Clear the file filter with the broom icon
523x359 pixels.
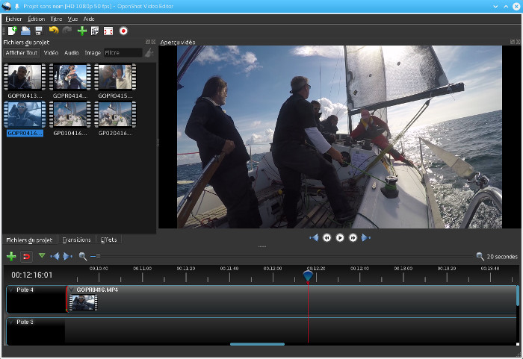coord(149,53)
